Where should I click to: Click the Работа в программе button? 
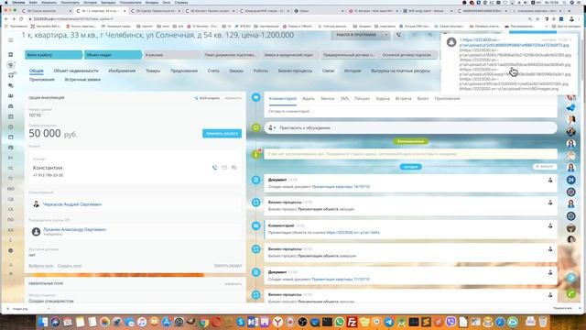[x=356, y=35]
